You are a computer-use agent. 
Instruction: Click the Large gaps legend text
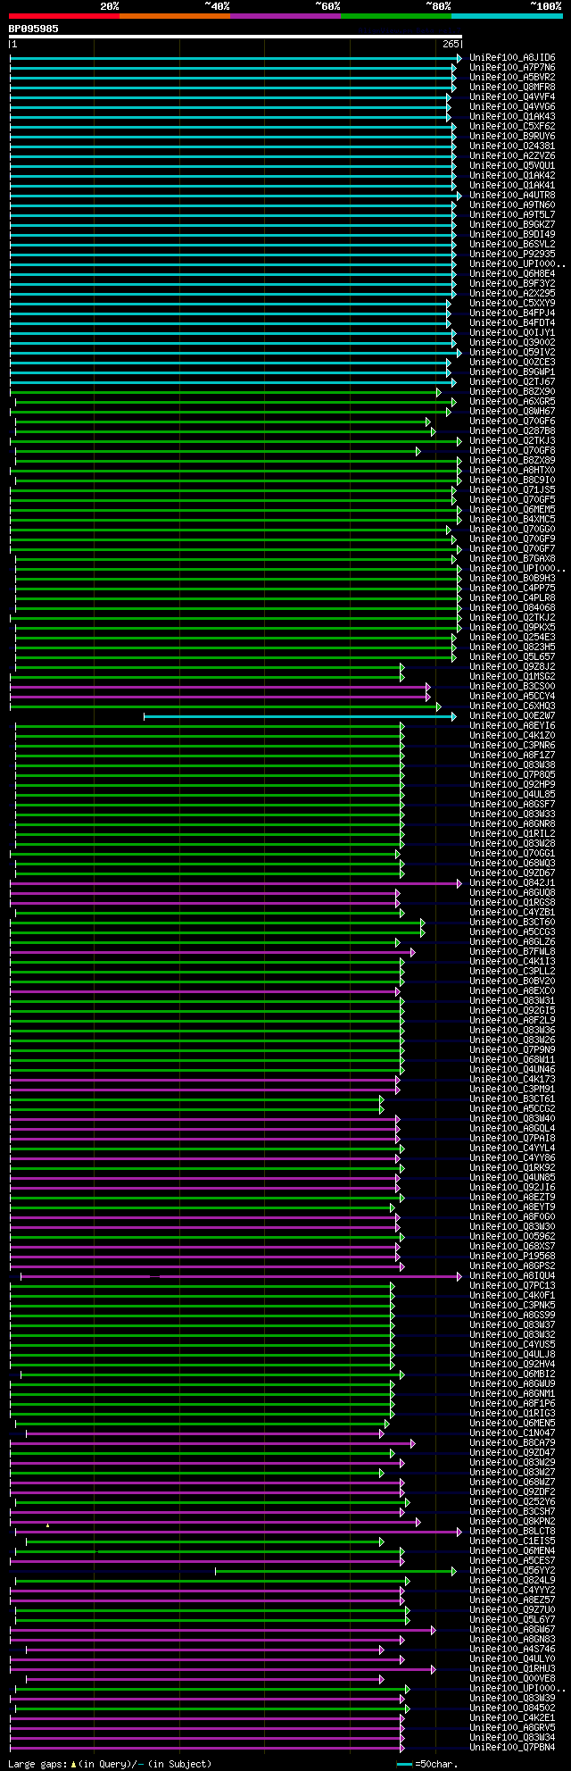pyautogui.click(x=110, y=1764)
